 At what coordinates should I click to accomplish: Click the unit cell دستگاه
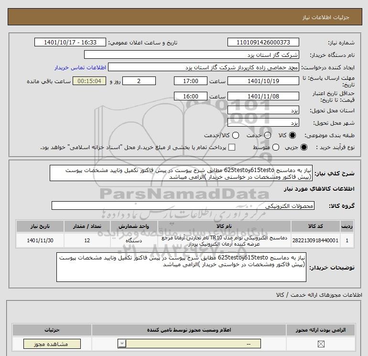134,240
